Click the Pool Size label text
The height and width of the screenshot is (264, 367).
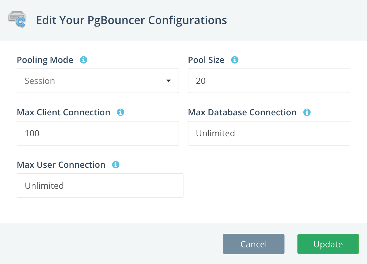point(206,60)
